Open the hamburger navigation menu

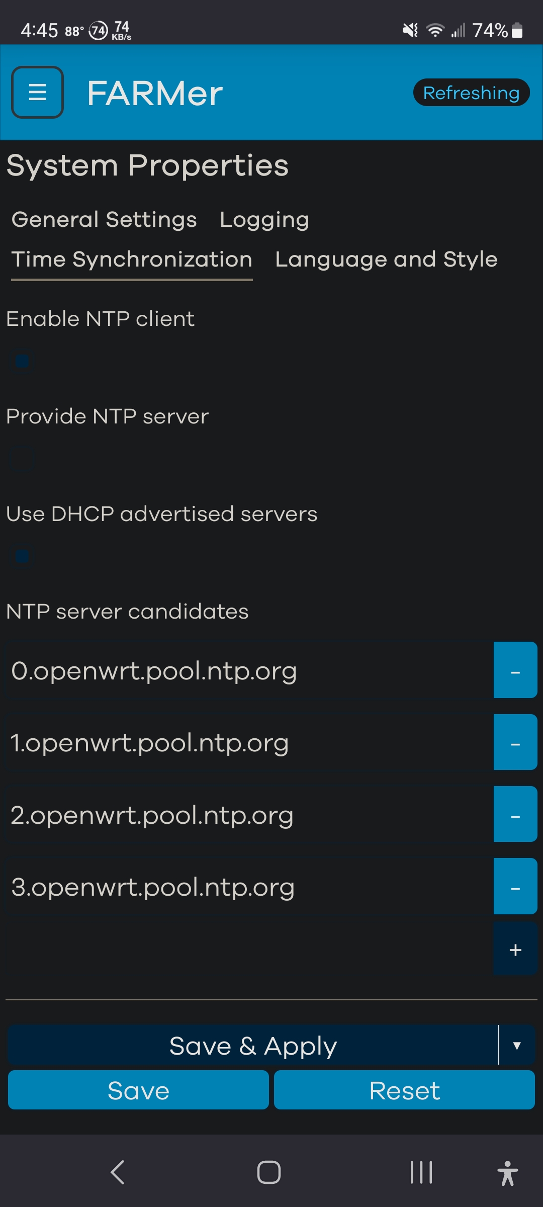point(37,93)
